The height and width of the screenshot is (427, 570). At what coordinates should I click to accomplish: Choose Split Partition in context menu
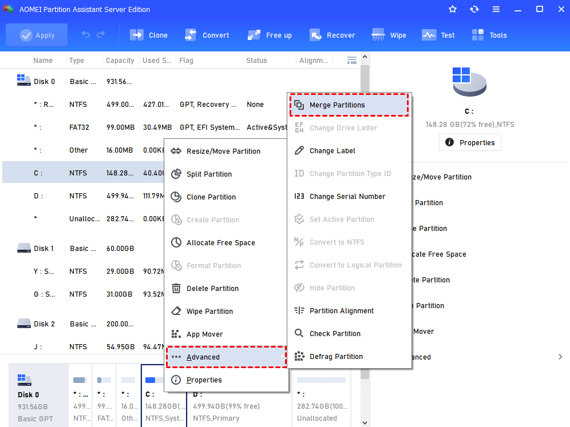point(225,174)
